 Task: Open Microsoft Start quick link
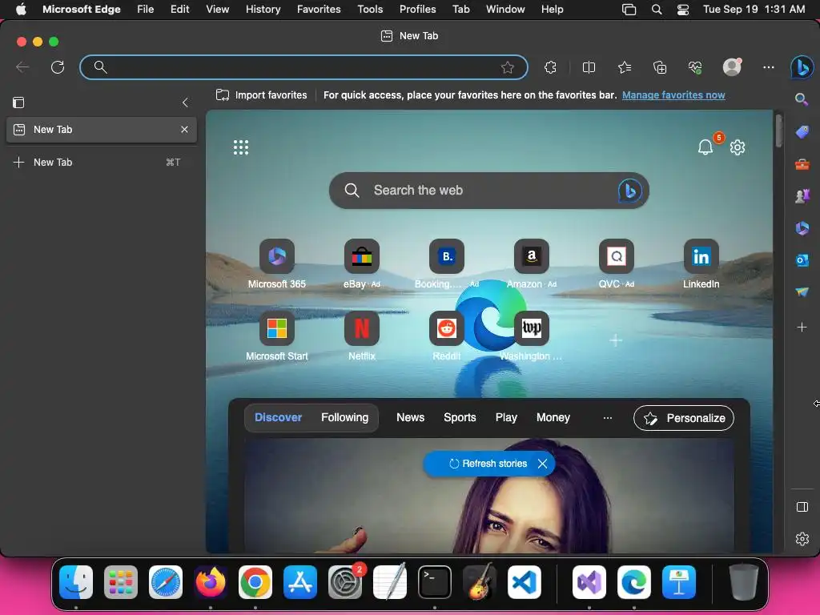(276, 337)
